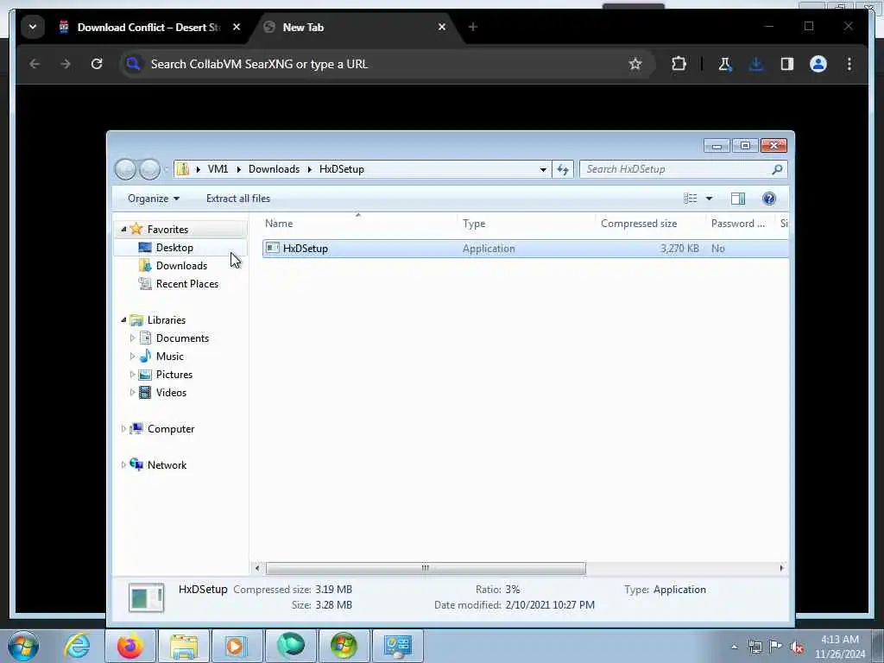Expand the Network node

click(123, 465)
